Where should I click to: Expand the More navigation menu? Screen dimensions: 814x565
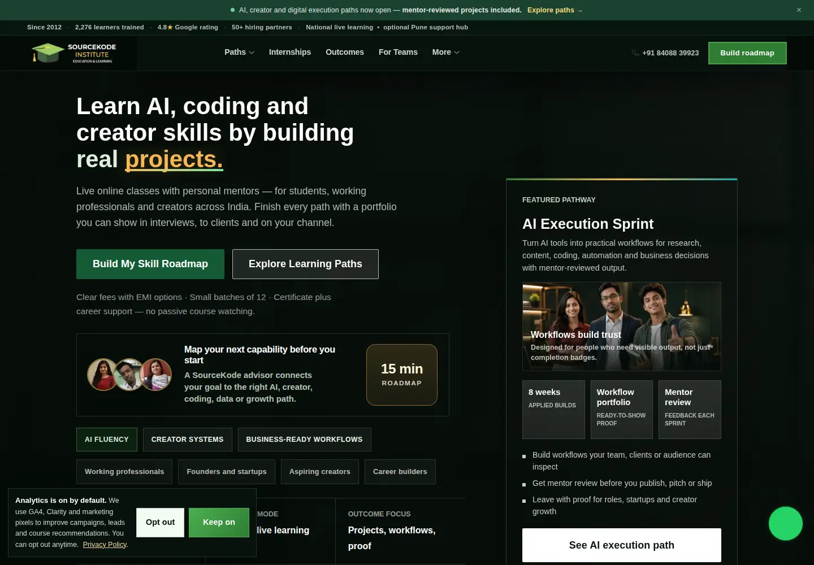[x=445, y=52]
